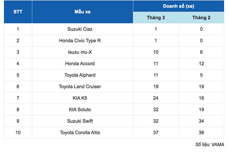This screenshot has height=152, width=229.
Task: Click Toyota Corolla Altis Tháng 2 value 36
Action: coord(201,133)
